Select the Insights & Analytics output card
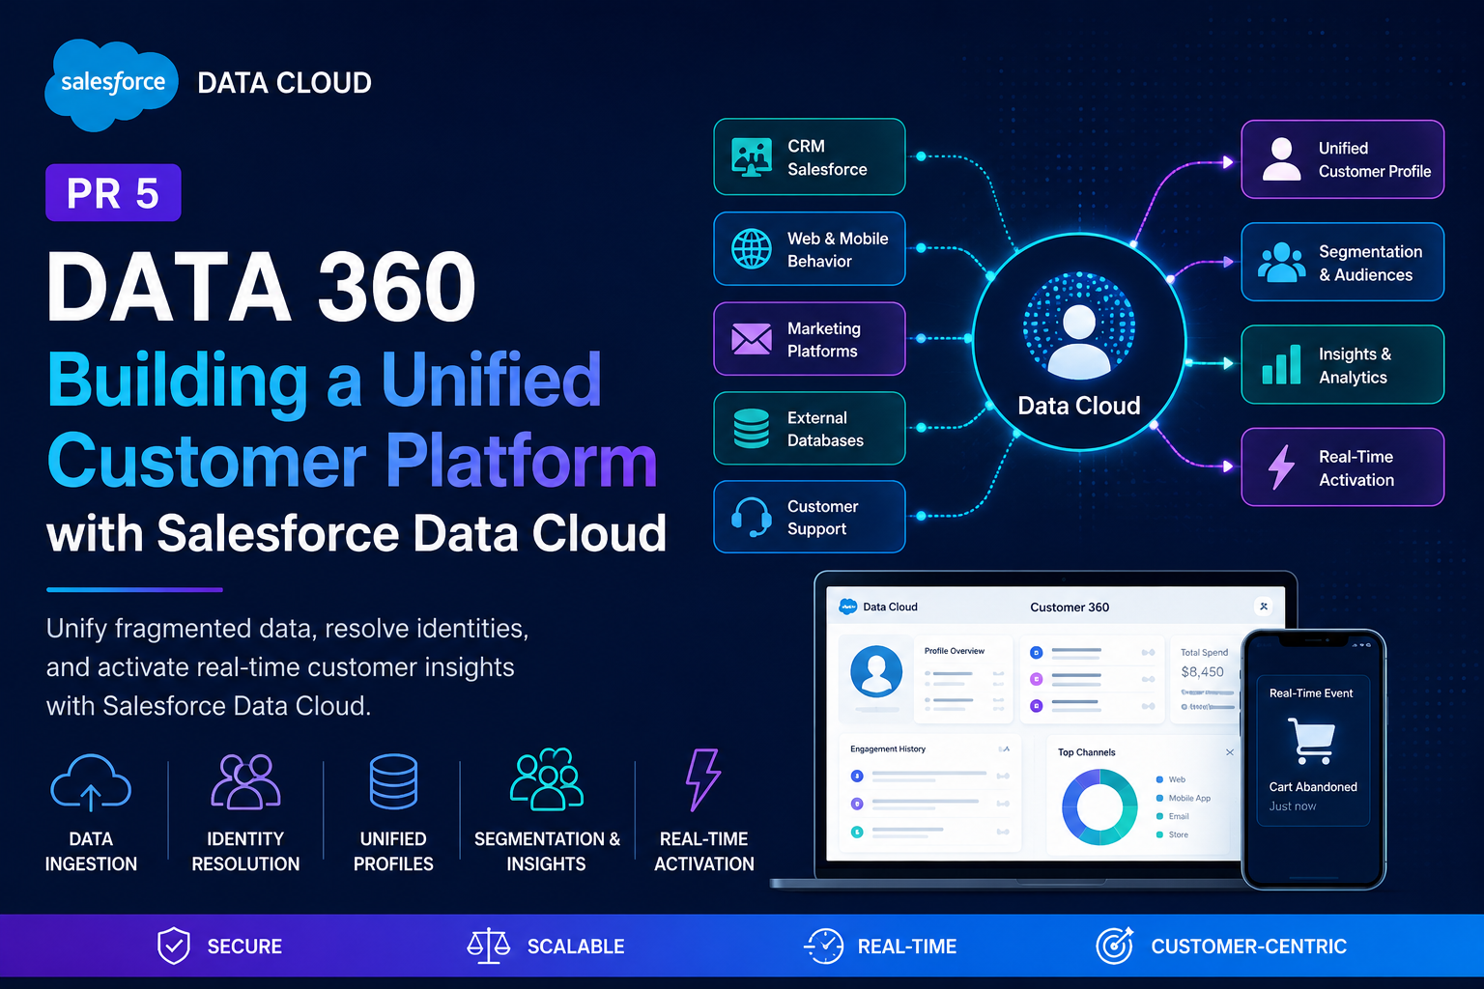Screen dimensions: 1484x989 click(1343, 364)
